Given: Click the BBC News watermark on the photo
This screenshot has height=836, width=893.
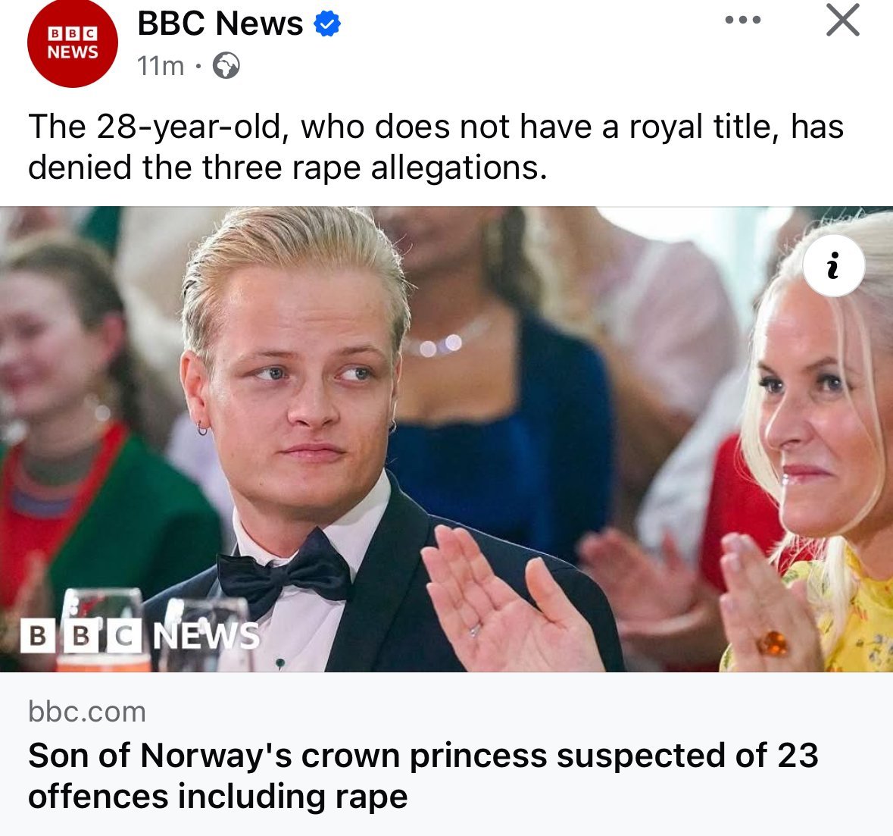Looking at the screenshot, I should pos(140,635).
